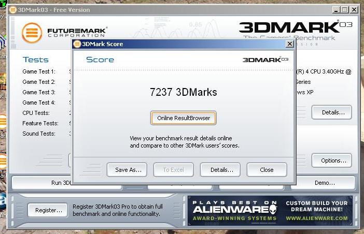Click the grayed To Excel button
The height and width of the screenshot is (234, 364).
pyautogui.click(x=173, y=170)
